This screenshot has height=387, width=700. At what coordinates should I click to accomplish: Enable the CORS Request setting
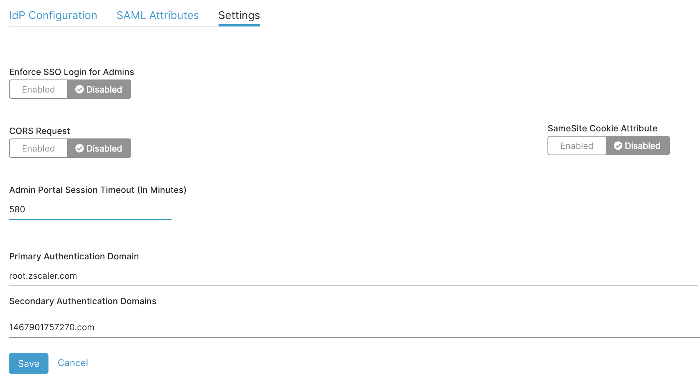click(38, 149)
